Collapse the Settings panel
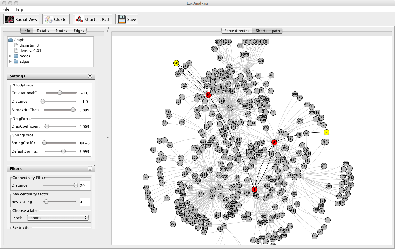395x249 pixels. 90,76
